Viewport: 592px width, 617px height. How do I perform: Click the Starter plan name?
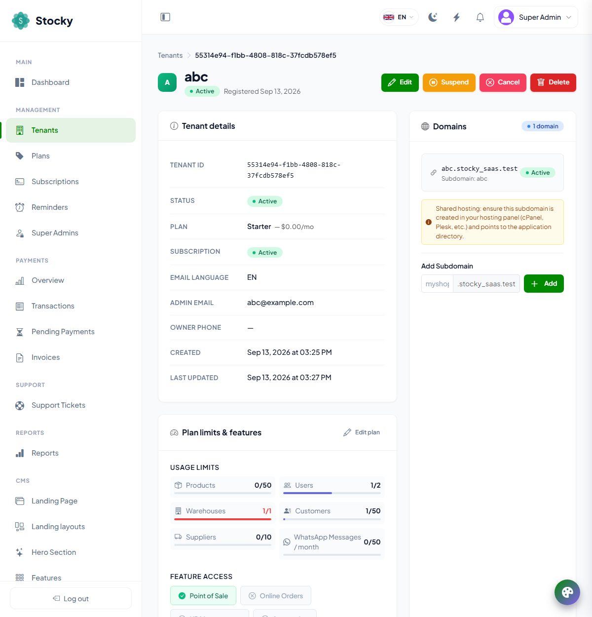point(259,227)
